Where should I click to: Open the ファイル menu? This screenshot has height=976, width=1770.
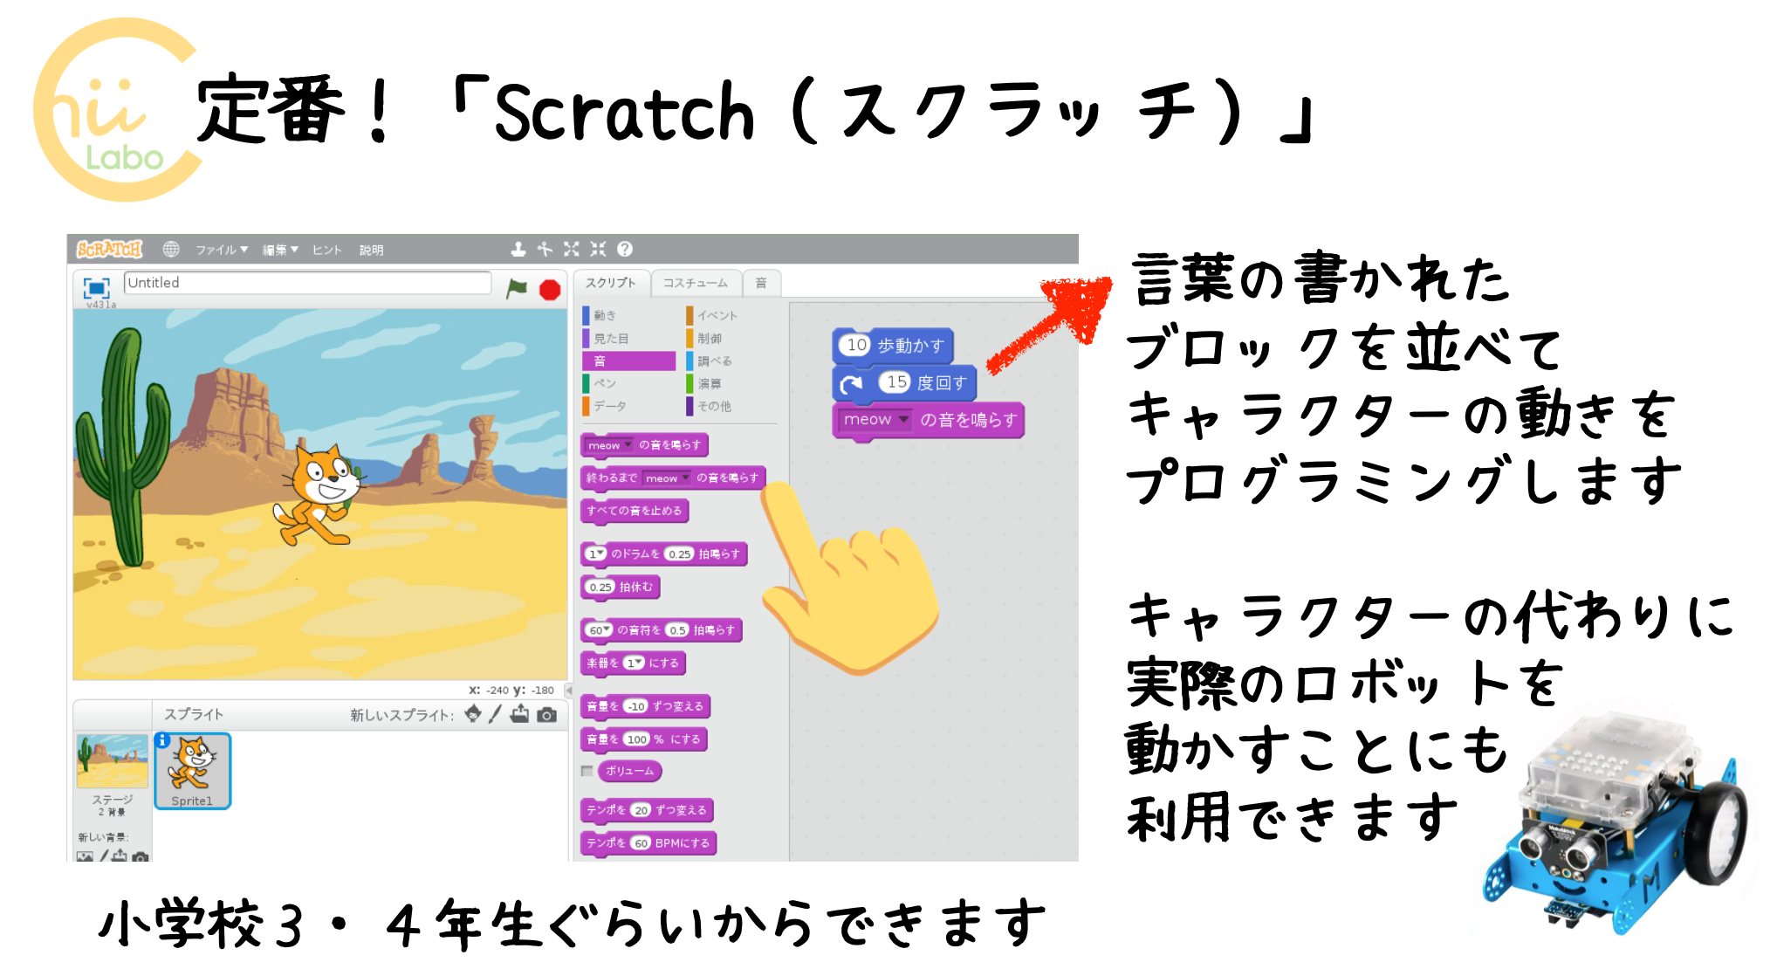(220, 249)
